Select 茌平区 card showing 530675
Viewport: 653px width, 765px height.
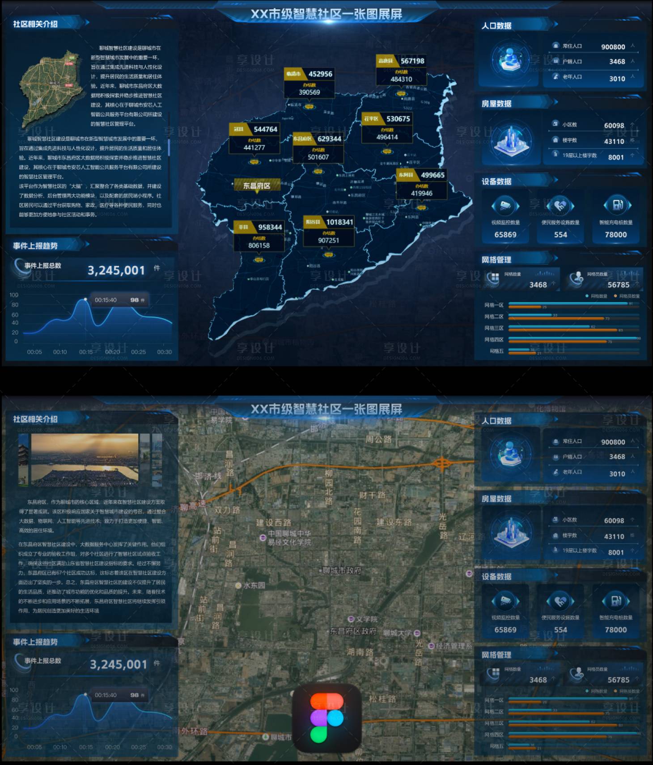point(387,128)
